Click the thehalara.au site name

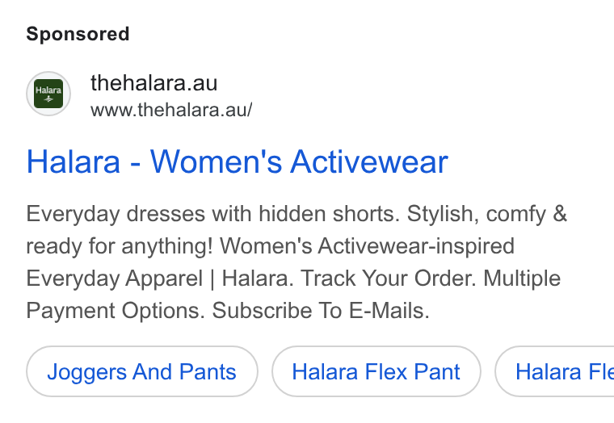[x=153, y=83]
